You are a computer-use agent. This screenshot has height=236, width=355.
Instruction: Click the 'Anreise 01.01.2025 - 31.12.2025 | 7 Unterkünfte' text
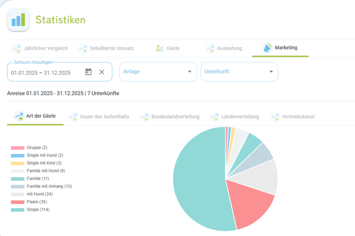(63, 93)
